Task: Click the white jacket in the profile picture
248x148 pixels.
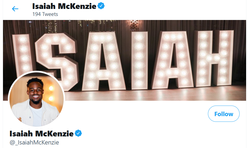Action: [36, 113]
